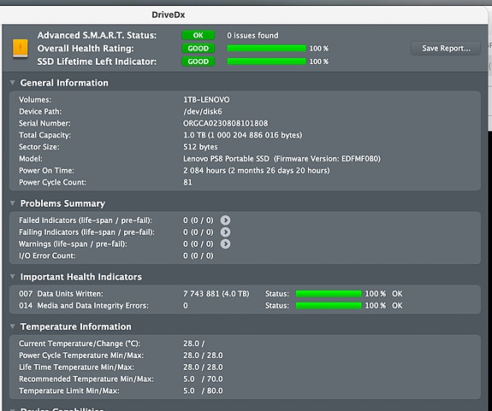Image resolution: width=492 pixels, height=411 pixels.
Task: Click the '0 issues found' text
Action: point(252,35)
